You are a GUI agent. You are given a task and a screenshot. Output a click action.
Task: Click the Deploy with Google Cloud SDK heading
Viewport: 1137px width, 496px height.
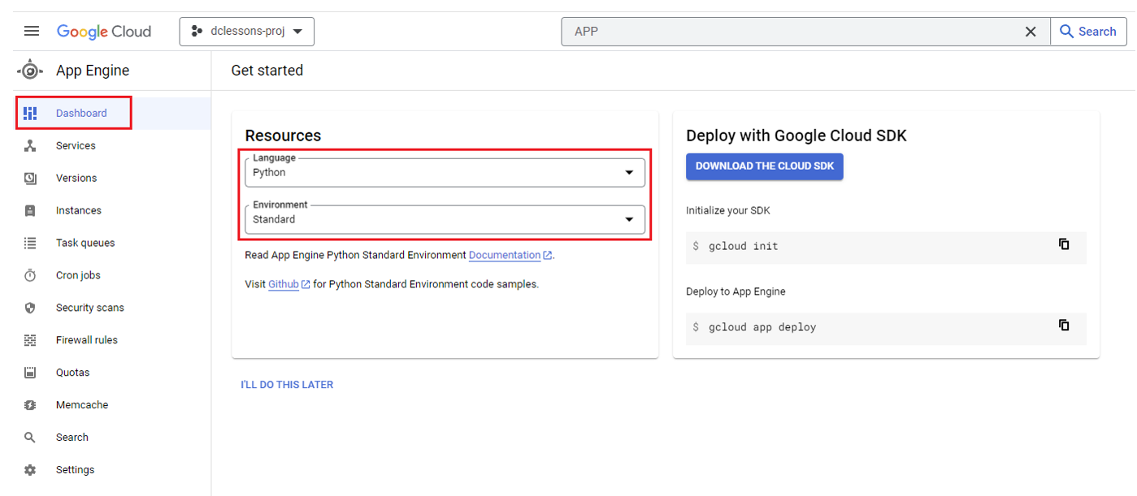[x=796, y=136]
